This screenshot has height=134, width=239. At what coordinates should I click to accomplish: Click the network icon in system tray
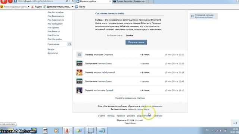(x=217, y=131)
